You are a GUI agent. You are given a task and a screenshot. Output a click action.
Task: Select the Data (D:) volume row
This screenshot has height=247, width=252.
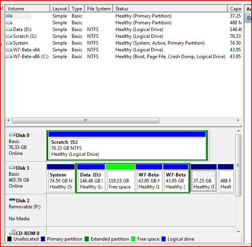[x=123, y=29]
